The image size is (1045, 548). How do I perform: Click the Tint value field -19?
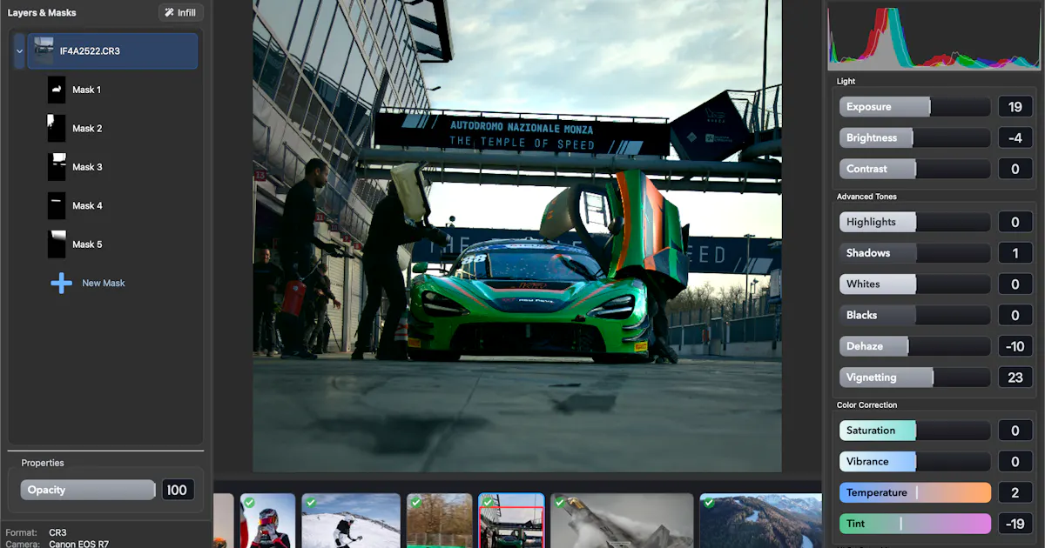[1015, 524]
